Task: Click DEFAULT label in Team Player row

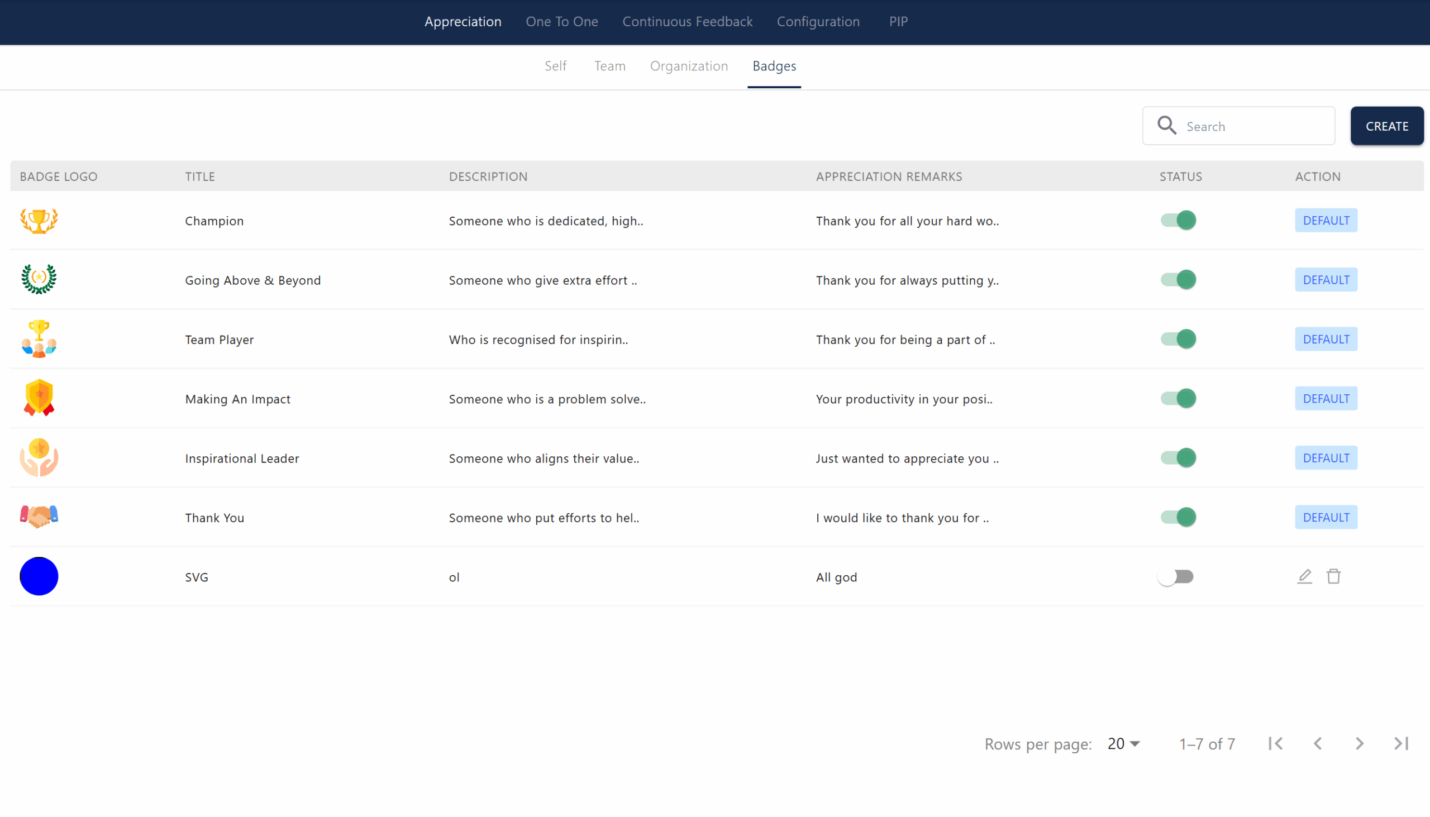Action: (x=1326, y=340)
